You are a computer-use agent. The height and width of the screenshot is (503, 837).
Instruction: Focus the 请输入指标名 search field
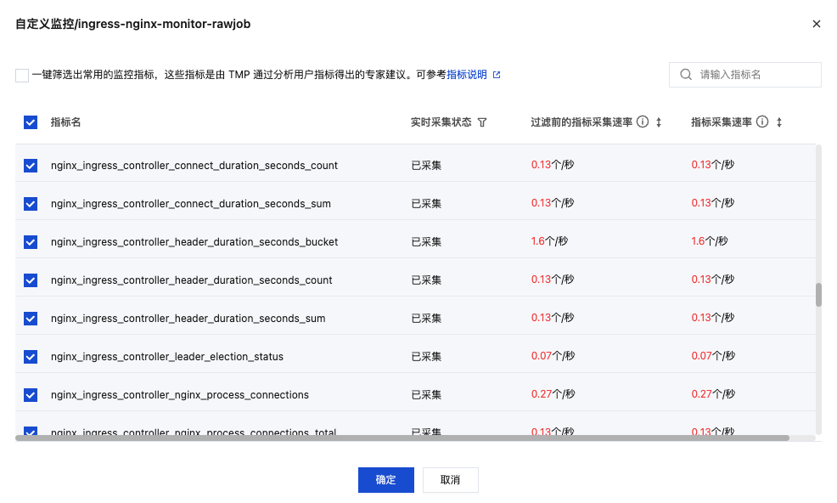(744, 74)
